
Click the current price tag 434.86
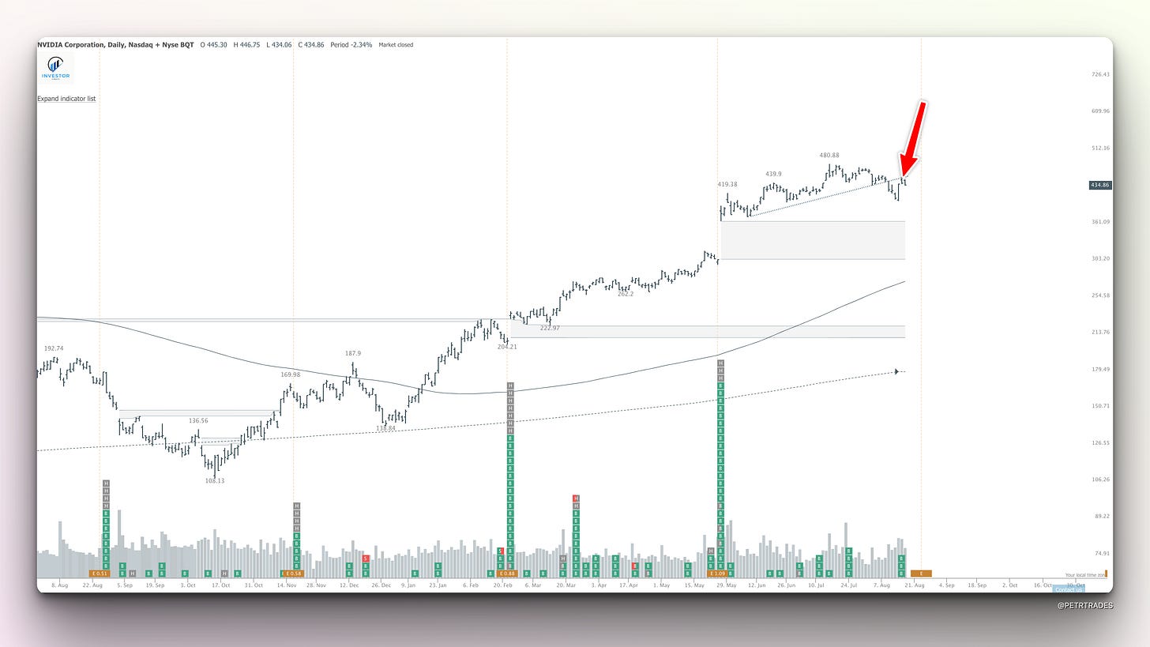pos(1099,185)
